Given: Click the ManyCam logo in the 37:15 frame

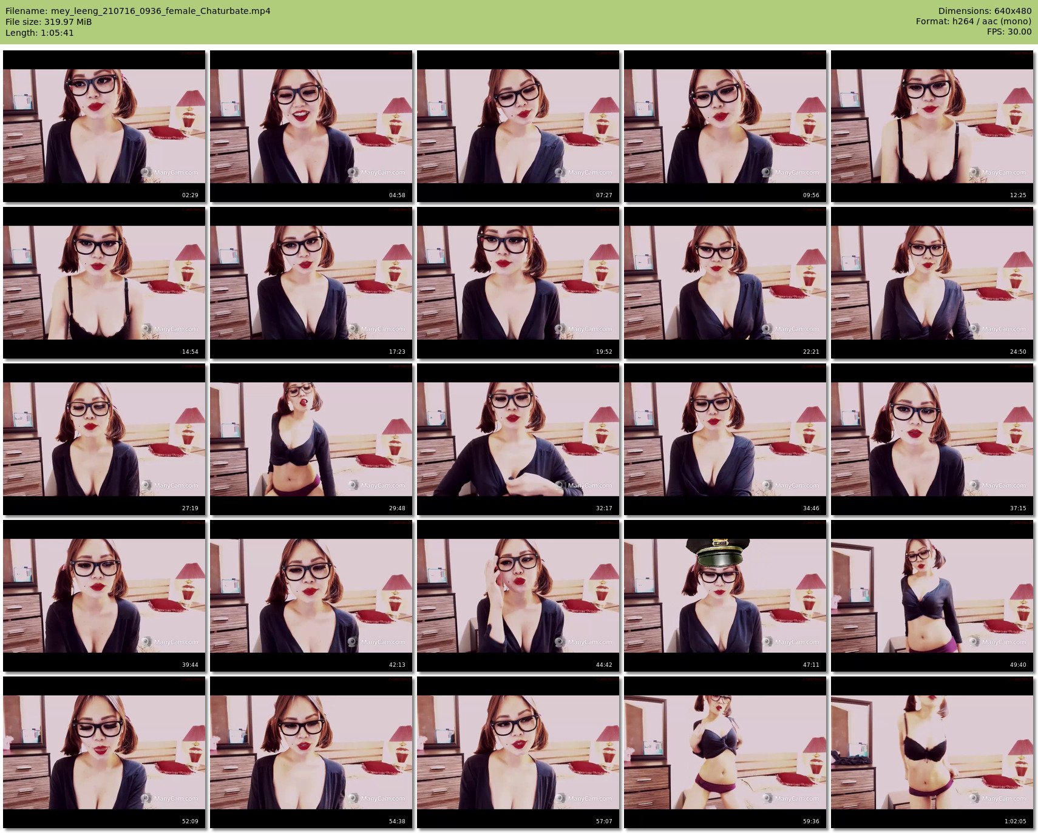Looking at the screenshot, I should [974, 486].
